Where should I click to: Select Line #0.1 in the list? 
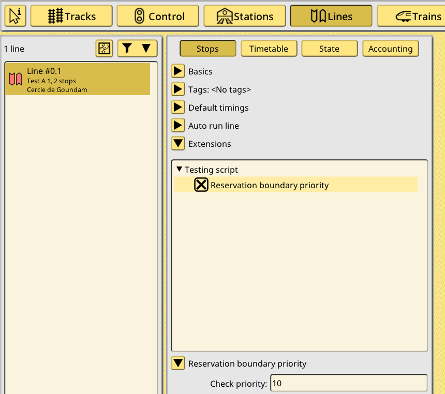tap(78, 79)
